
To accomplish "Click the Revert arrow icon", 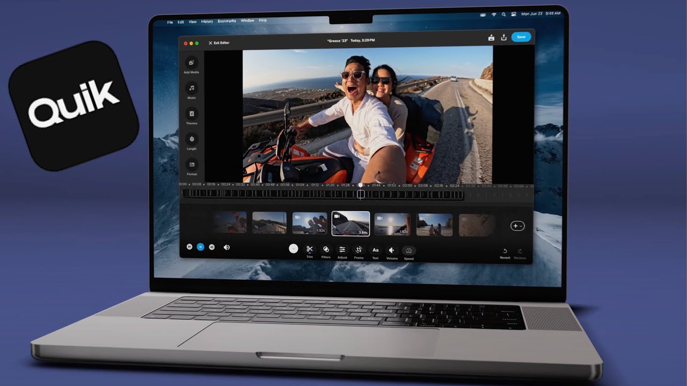I will 505,251.
